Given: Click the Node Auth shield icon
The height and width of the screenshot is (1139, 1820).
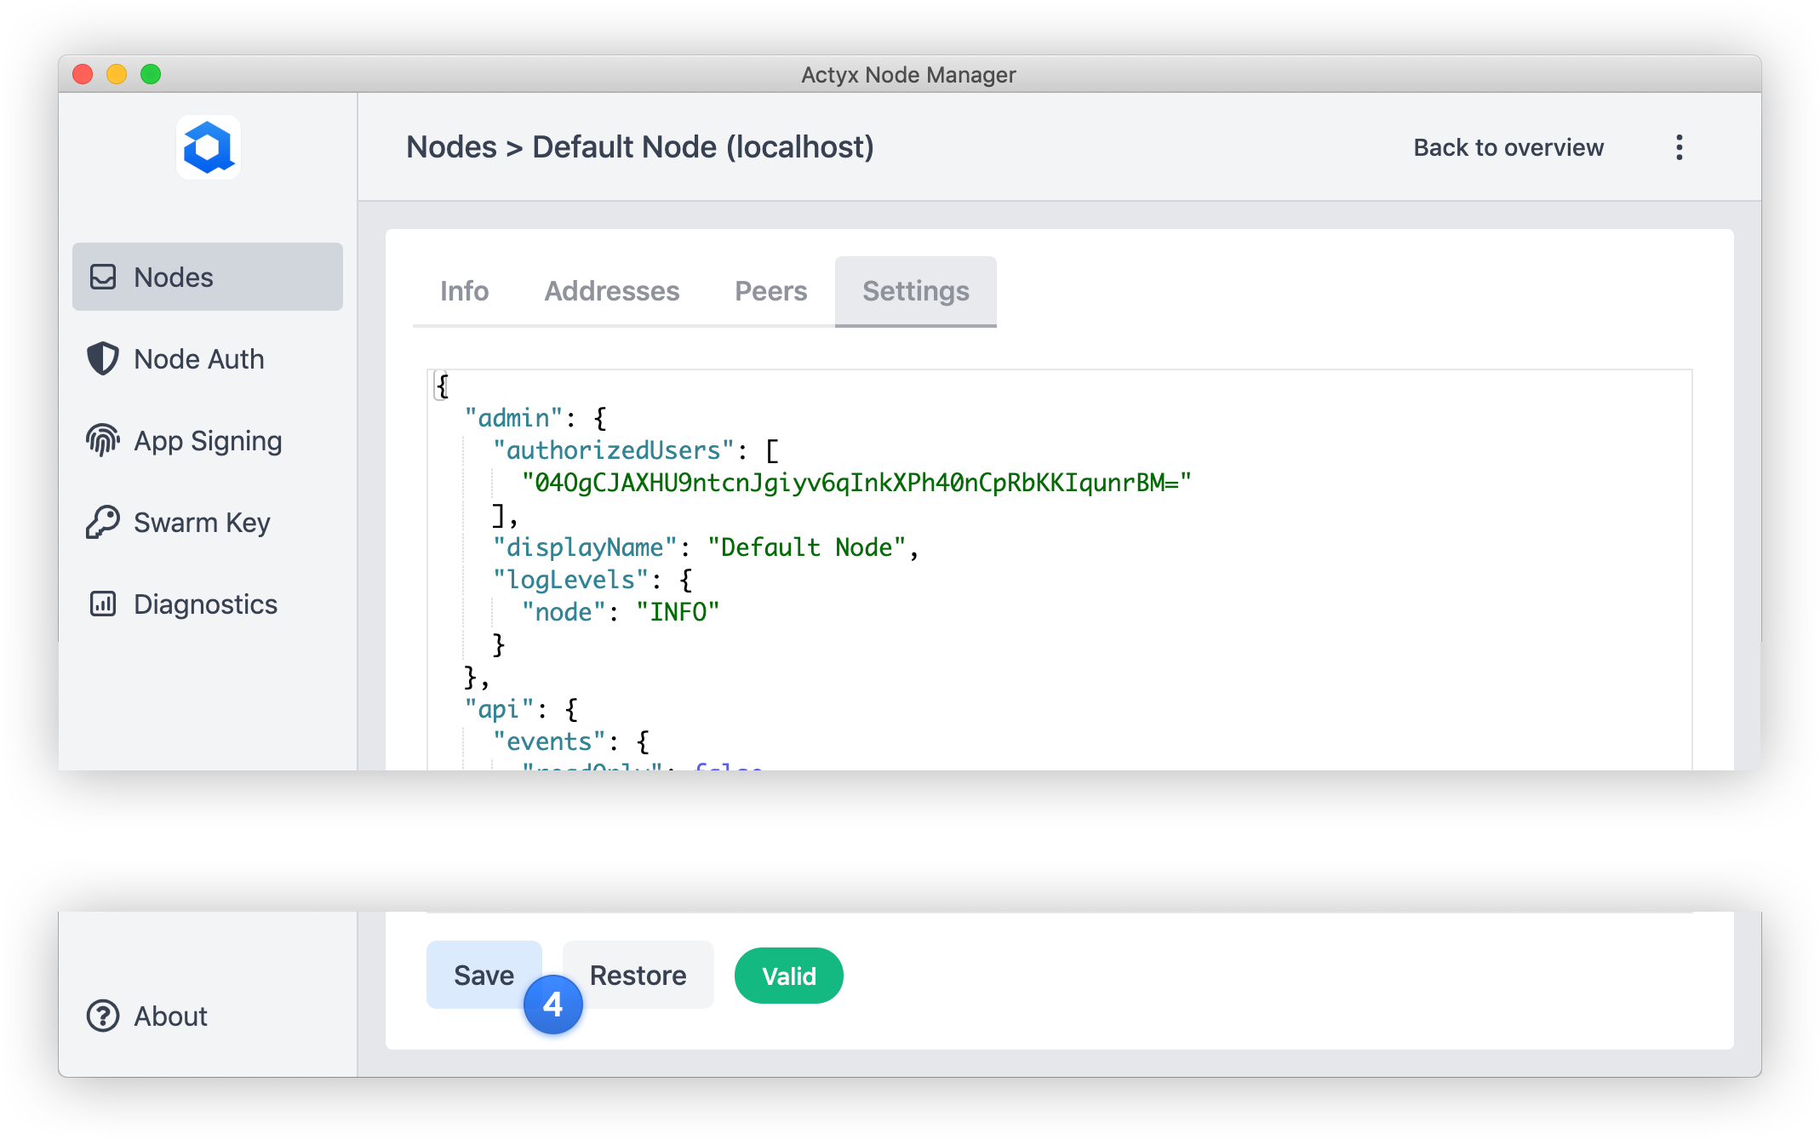Looking at the screenshot, I should (x=103, y=358).
